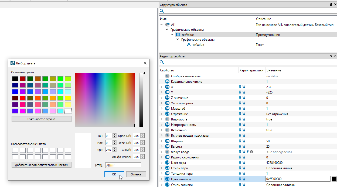Collapse the AI1 tree node

click(162, 25)
